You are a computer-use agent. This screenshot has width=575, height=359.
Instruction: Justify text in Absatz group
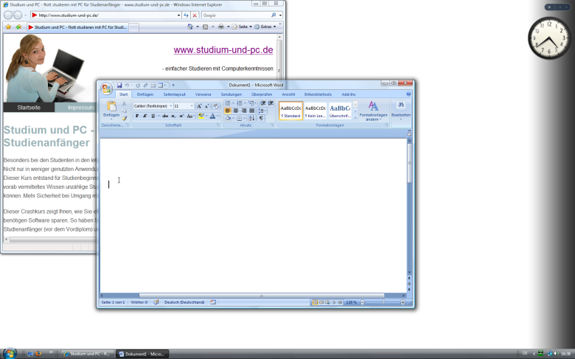(252, 111)
